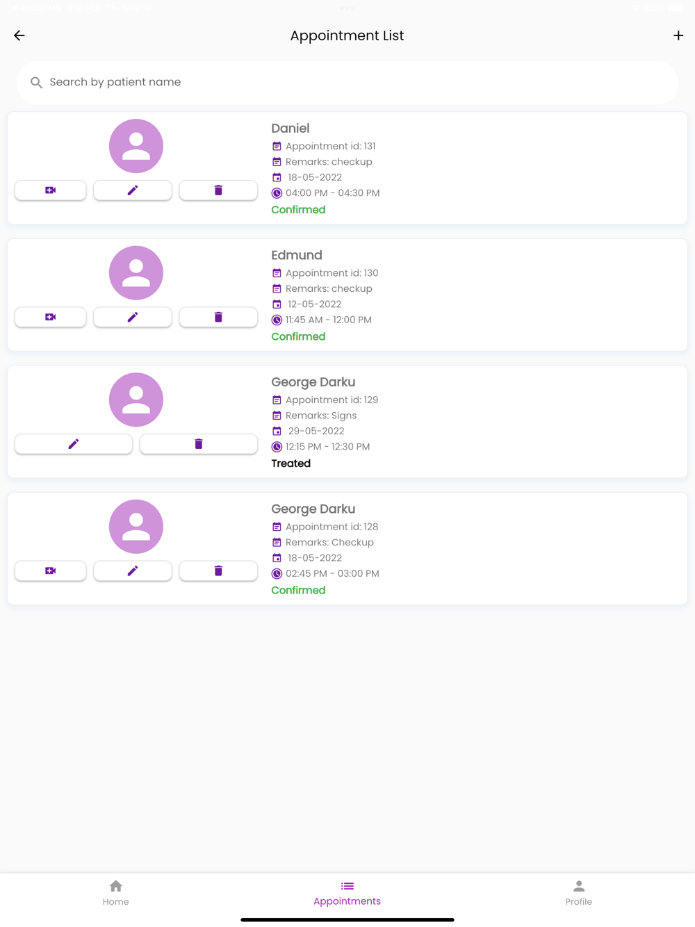This screenshot has height=927, width=695.
Task: Tap the Treated status on appointment 129
Action: pos(291,463)
